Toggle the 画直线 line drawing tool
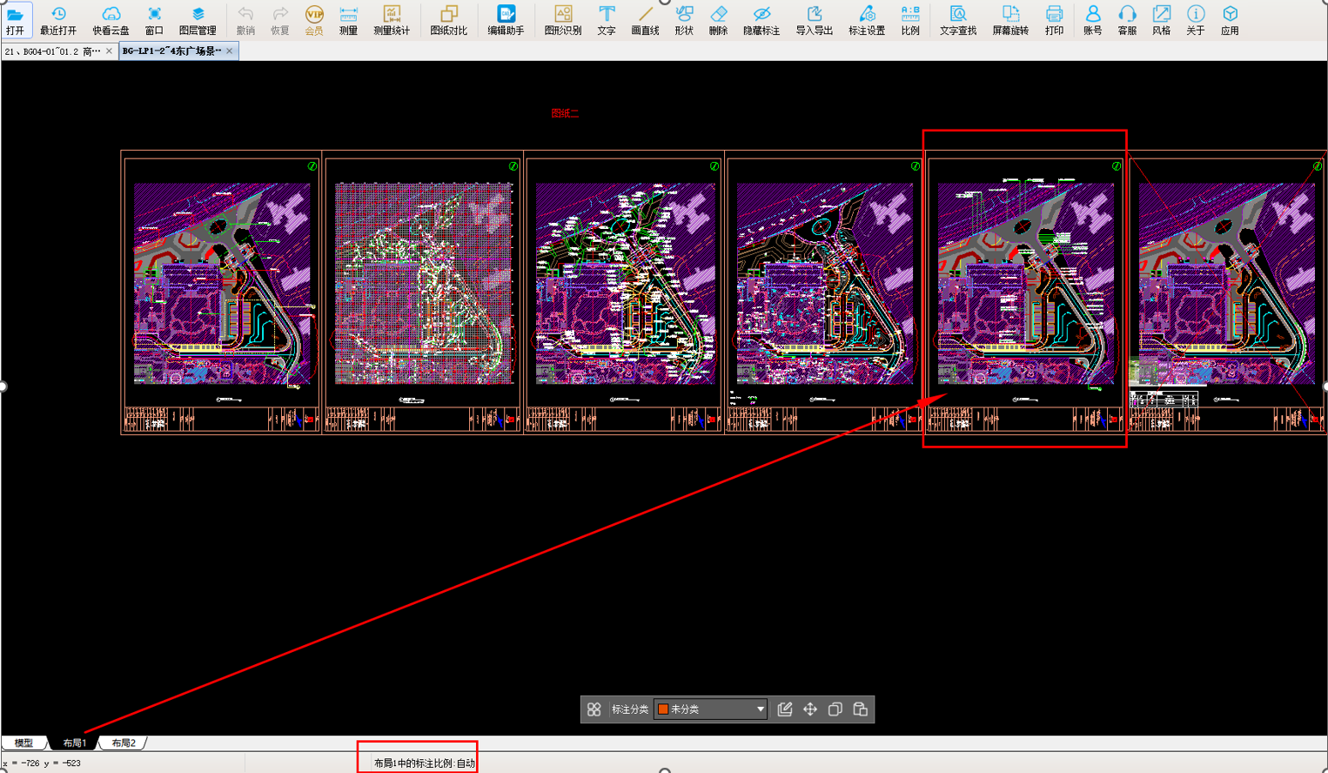This screenshot has width=1328, height=773. [x=645, y=20]
